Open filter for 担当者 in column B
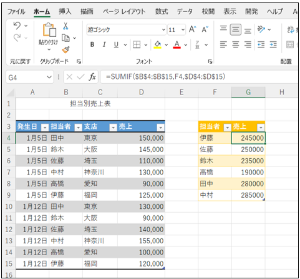 (78, 127)
